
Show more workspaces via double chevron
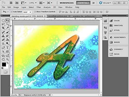93,3
